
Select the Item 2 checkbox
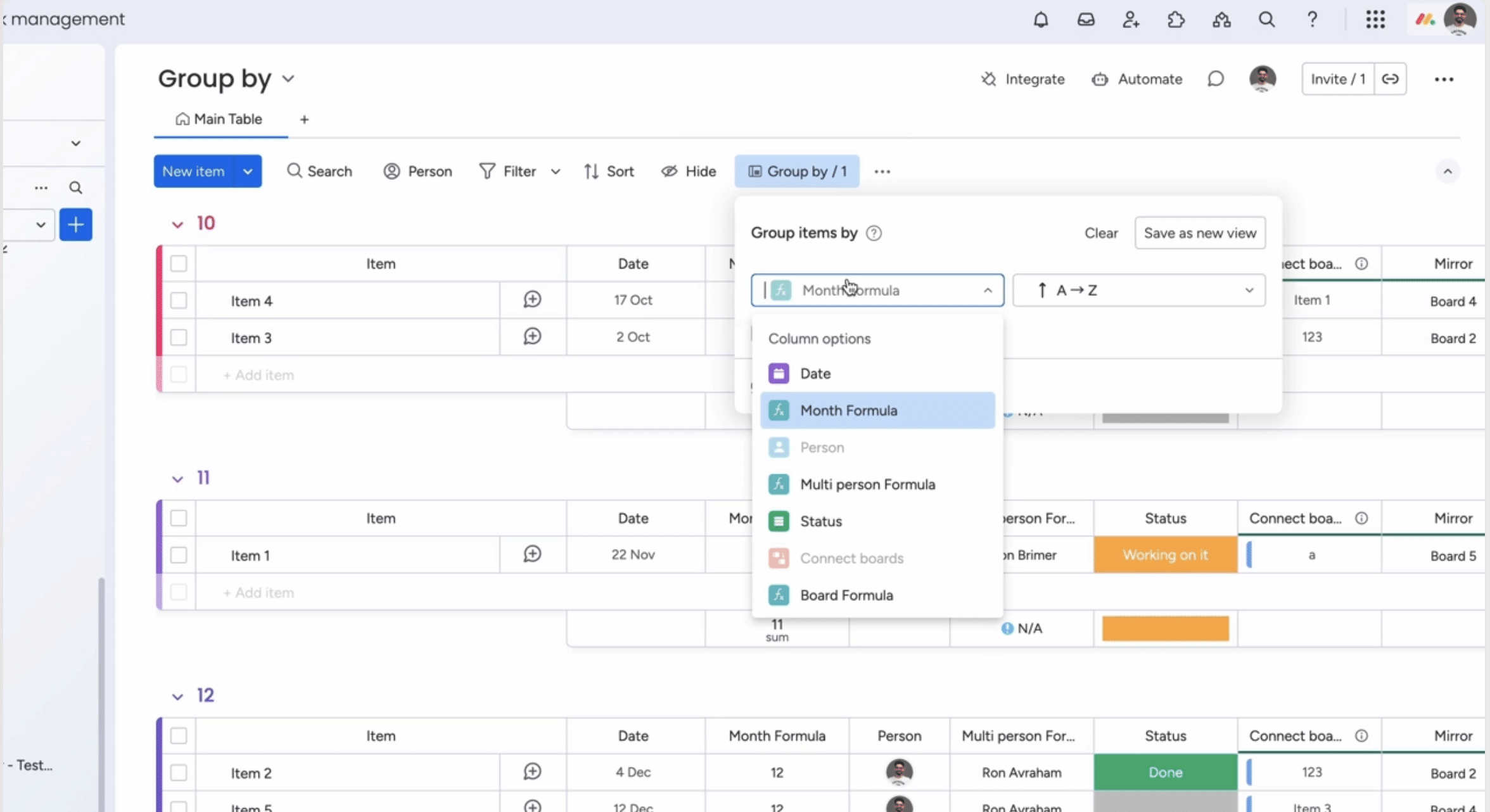tap(179, 773)
